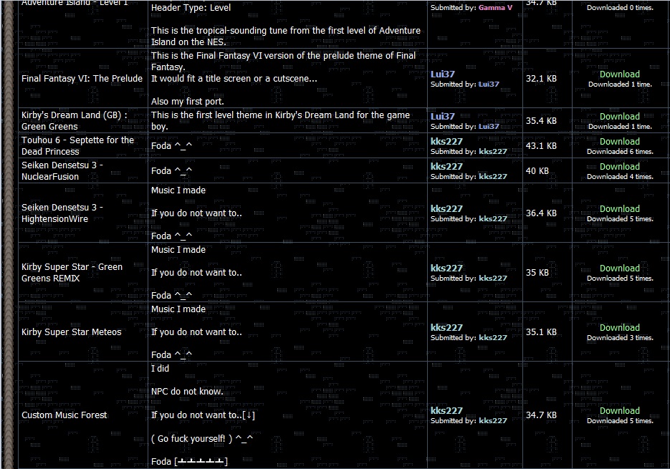Click submitter Lui37 link in Final Fantasy VI row
This screenshot has height=469, width=670.
click(489, 84)
